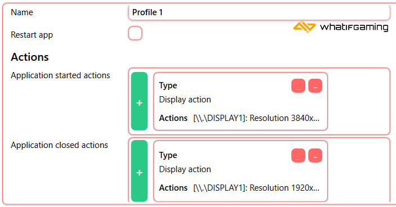Click the Resolution 1920x actions text
This screenshot has width=396, height=207.
coord(256,188)
